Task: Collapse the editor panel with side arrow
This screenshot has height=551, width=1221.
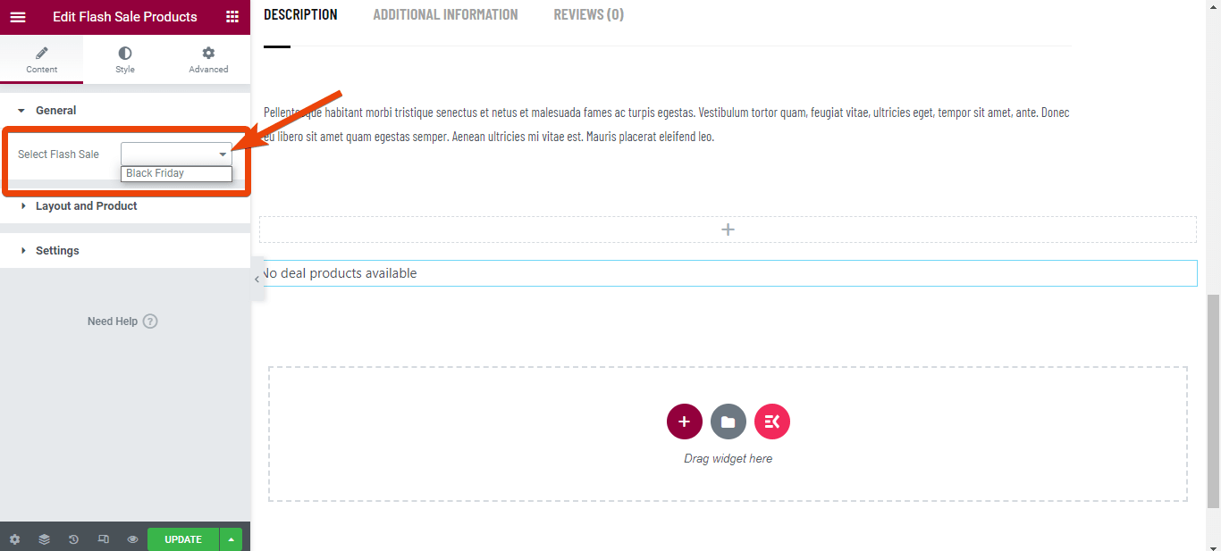Action: pyautogui.click(x=257, y=279)
